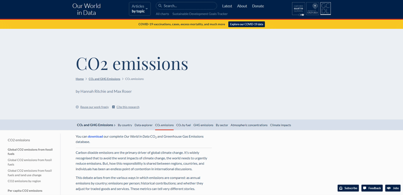Open the Jobs button
Screen dimensions: 403x195
[x=393, y=188]
